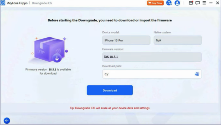
Task: Click the Buy Now button
Action: pos(155,3)
